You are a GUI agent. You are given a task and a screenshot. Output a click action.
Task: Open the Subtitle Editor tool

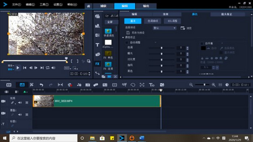[105, 85]
